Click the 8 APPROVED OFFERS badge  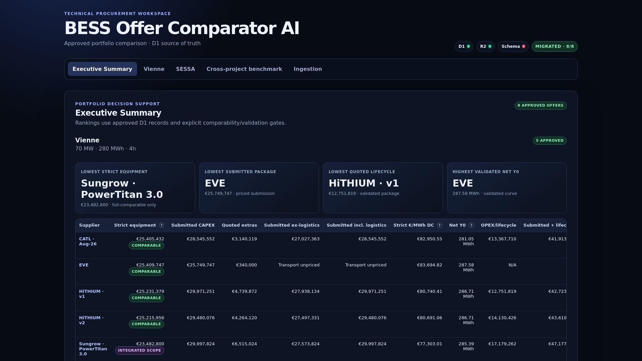tap(541, 106)
